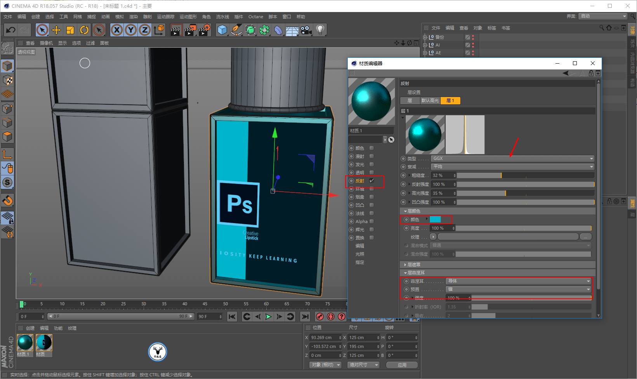Toggle Snap S icon in sidebar

coord(7,182)
